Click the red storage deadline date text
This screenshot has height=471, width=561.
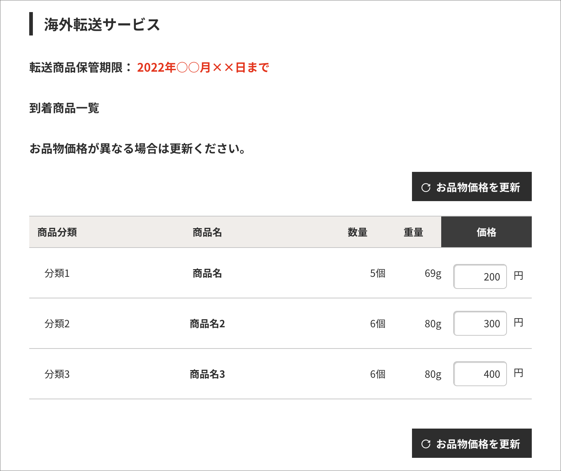tap(203, 67)
